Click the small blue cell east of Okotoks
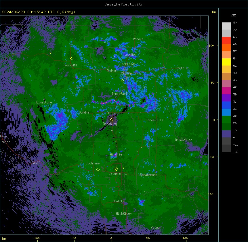The image size is (248, 242). [142, 202]
